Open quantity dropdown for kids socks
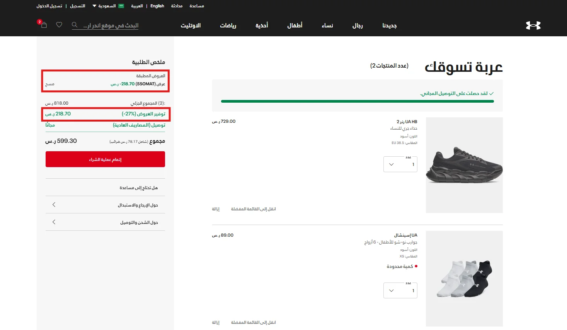567x330 pixels. [x=400, y=291]
